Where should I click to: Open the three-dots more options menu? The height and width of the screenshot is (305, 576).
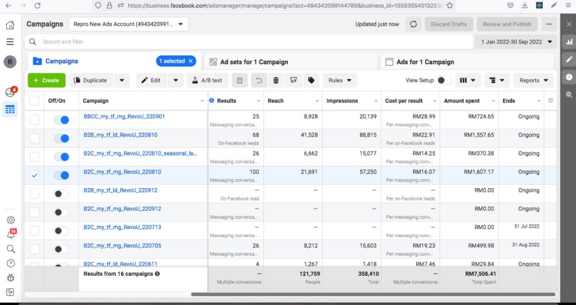pos(549,24)
